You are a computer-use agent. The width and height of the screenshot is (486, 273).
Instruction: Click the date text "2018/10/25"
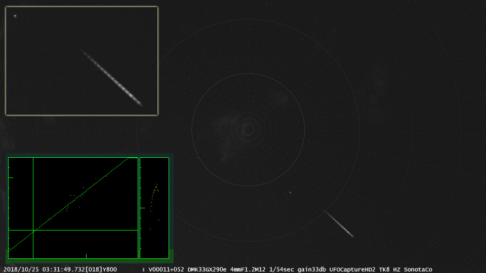[21, 269]
